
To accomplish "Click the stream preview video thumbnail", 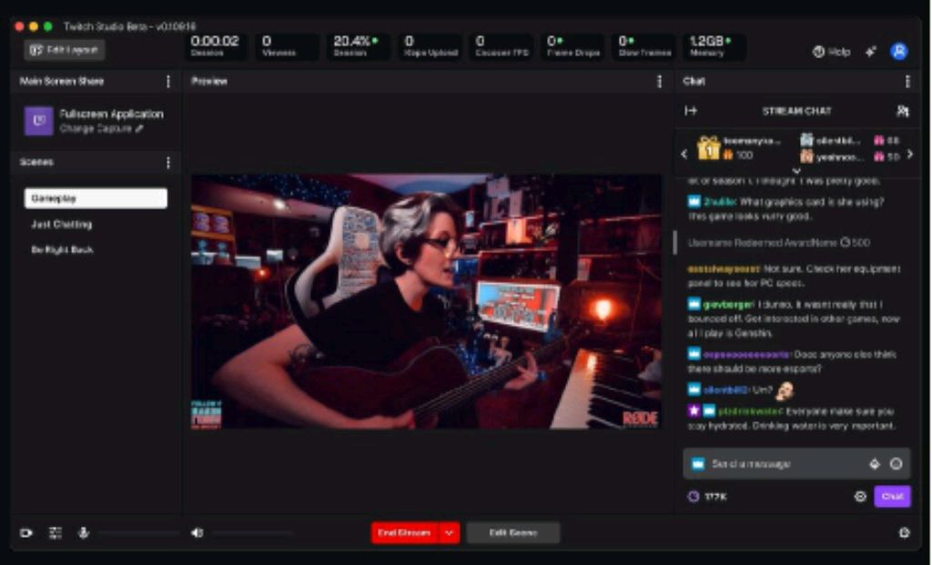I will (x=426, y=301).
